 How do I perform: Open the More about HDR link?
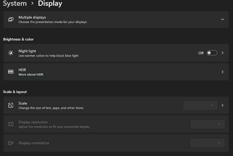(31, 75)
